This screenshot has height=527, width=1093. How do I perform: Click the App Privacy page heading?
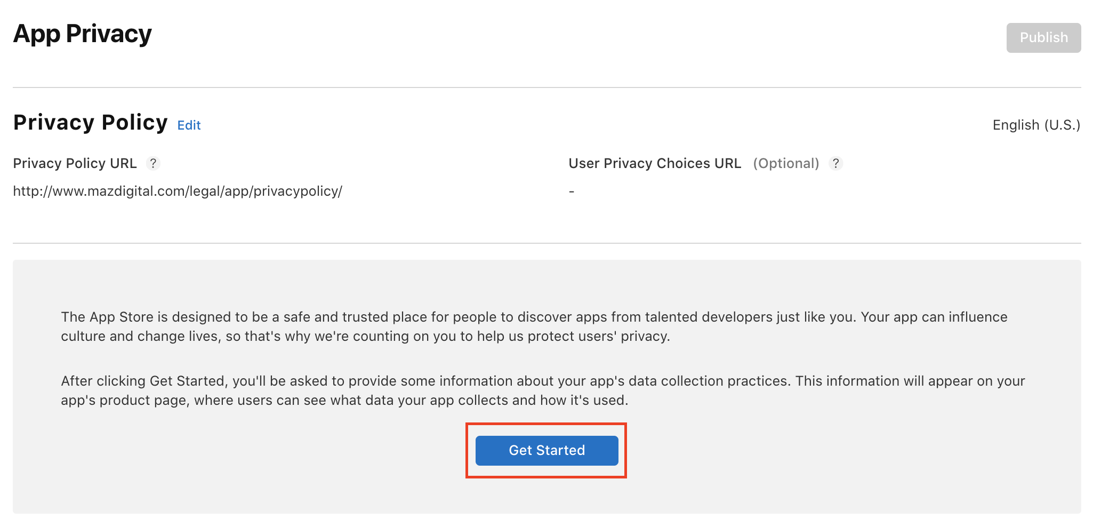click(x=83, y=34)
